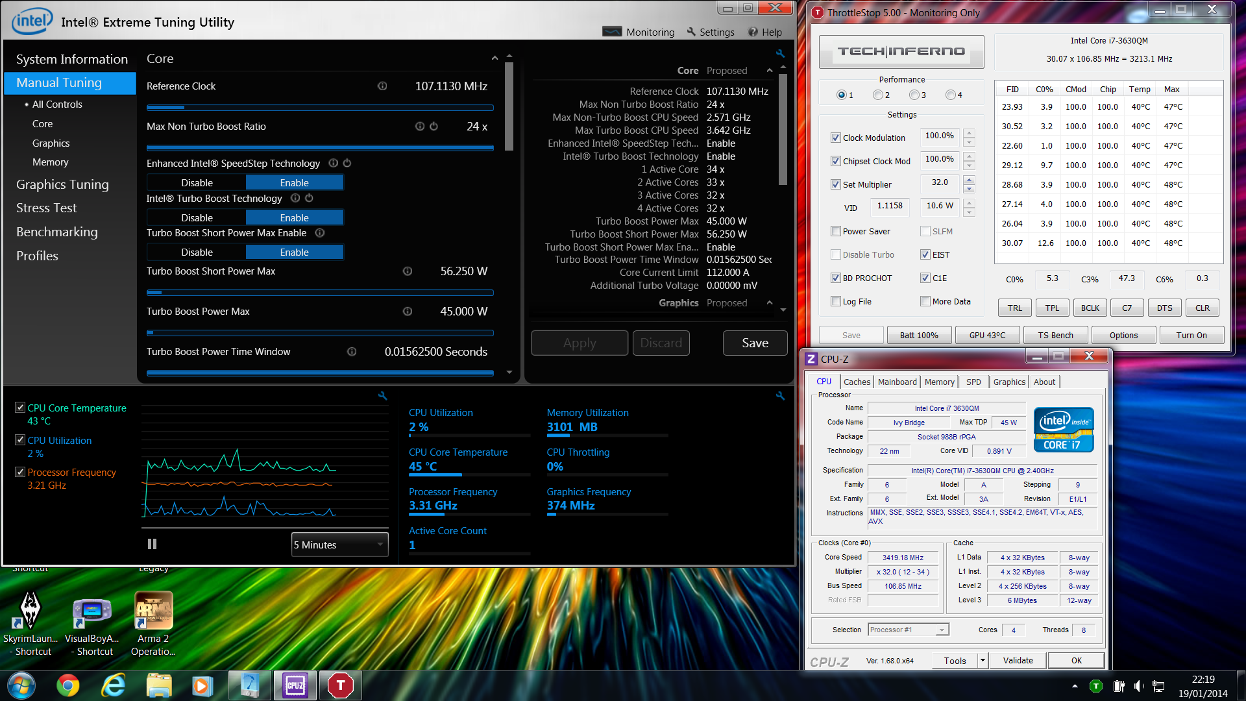The image size is (1246, 701).
Task: Adjust the Turbo Boost Short Power Max slider
Action: click(x=320, y=293)
